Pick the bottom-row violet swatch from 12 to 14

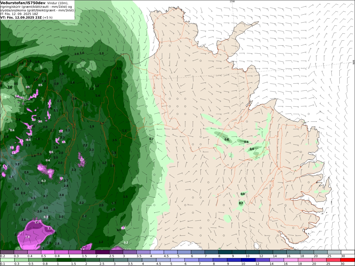point(262,260)
